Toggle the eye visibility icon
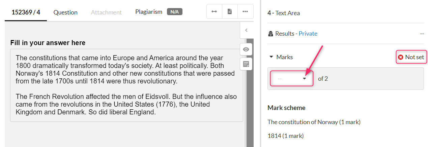Screen dimensions: 428x147 (x=246, y=49)
